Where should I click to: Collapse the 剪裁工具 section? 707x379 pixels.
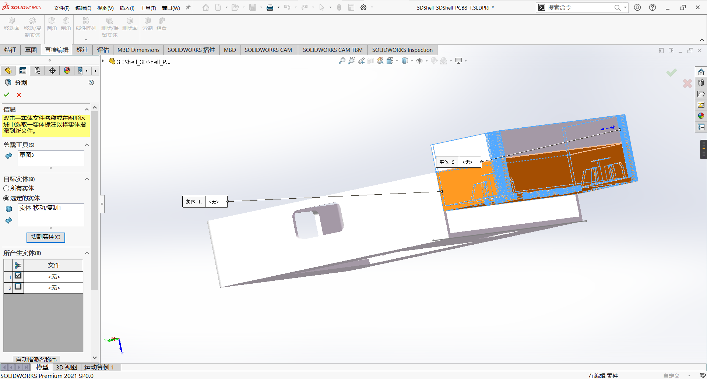coord(87,145)
